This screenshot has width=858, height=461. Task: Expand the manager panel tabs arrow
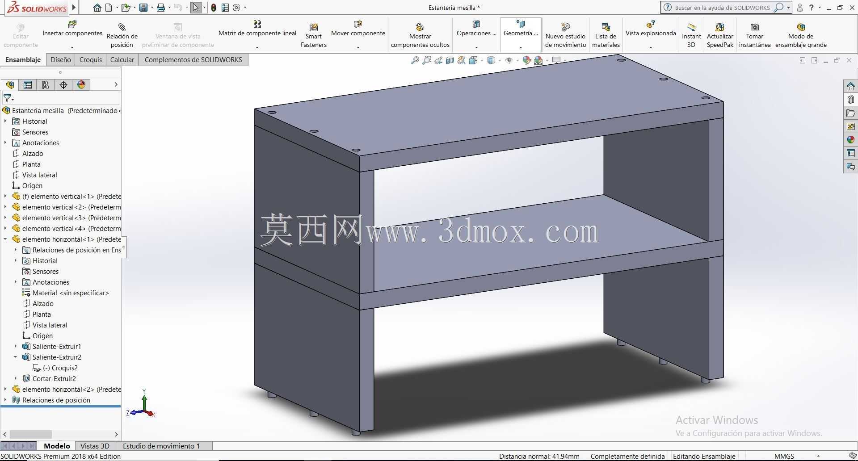116,85
